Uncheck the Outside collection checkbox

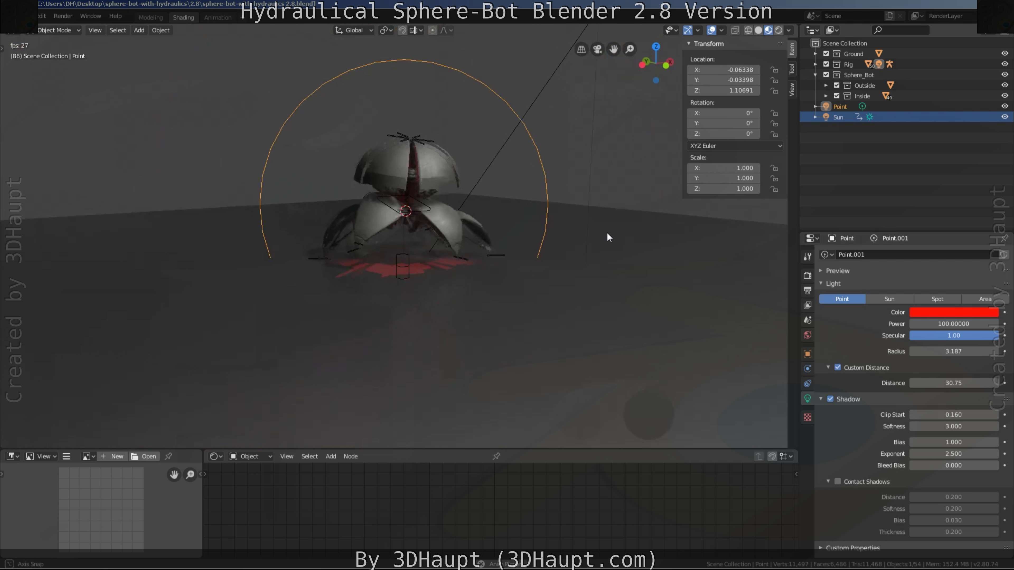click(837, 85)
